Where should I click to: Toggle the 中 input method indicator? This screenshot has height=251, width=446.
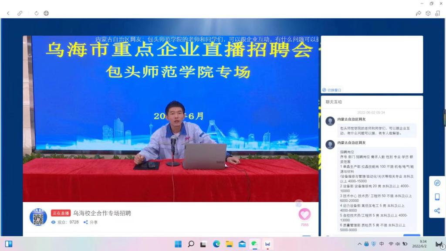382,244
